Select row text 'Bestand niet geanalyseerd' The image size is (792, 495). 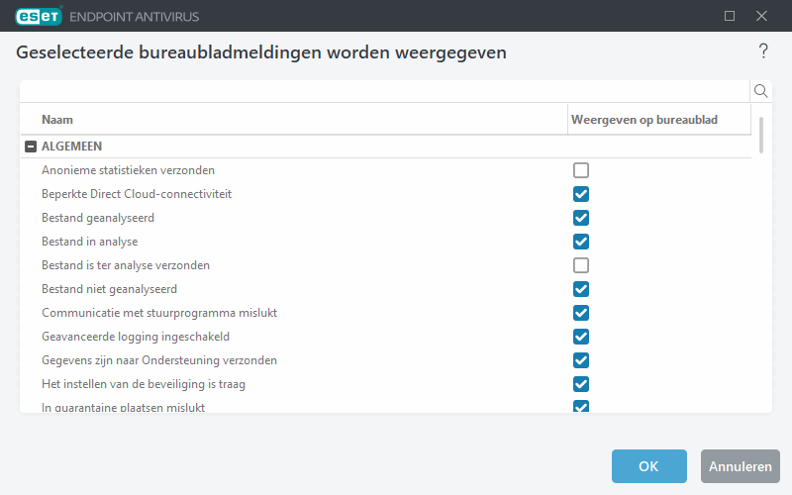click(109, 289)
